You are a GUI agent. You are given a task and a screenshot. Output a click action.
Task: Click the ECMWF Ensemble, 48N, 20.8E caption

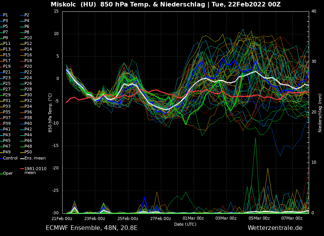[91, 228]
